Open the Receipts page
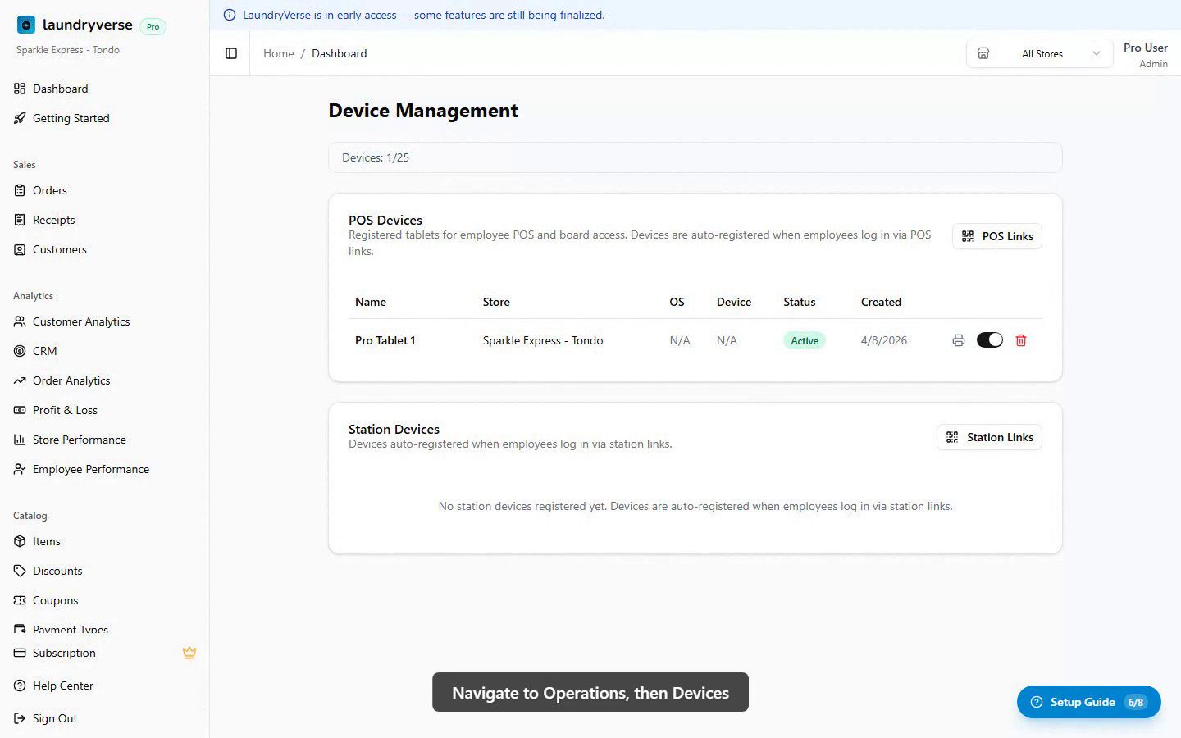1181x738 pixels. pyautogui.click(x=53, y=220)
